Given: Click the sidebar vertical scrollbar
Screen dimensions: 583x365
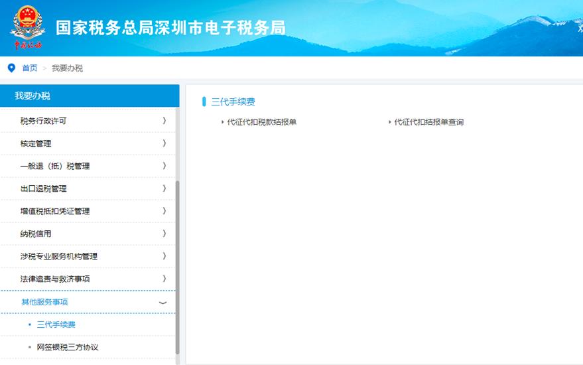Looking at the screenshot, I should 177,265.
